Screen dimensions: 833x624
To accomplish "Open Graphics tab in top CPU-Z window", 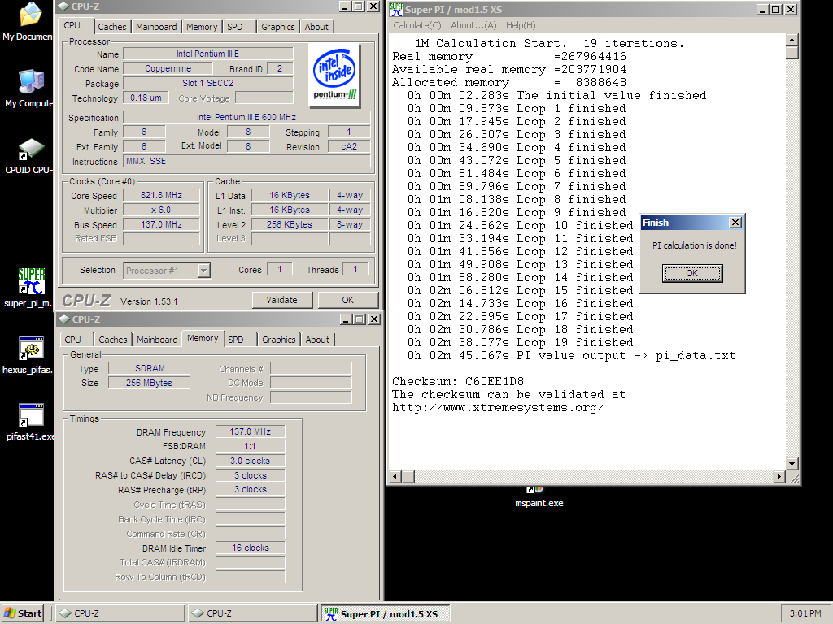I will pos(278,27).
